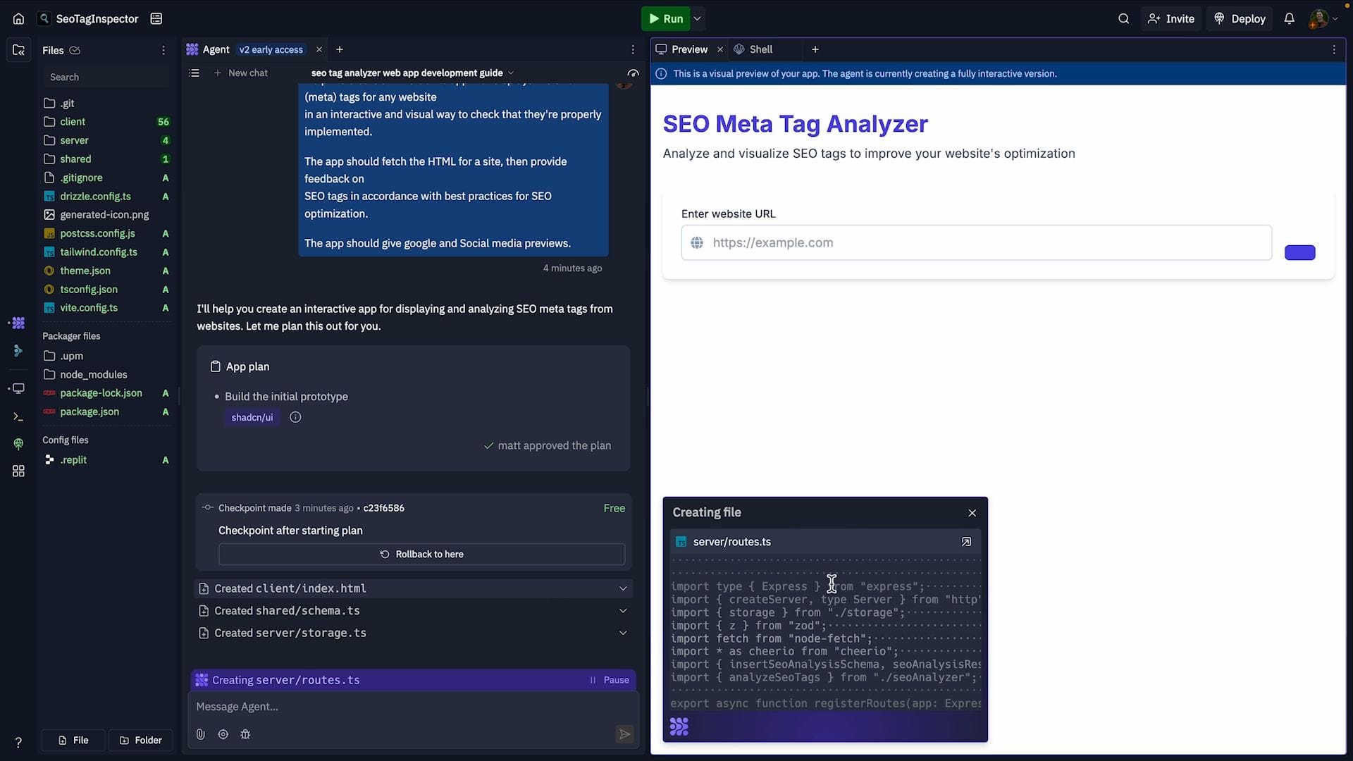This screenshot has height=761, width=1353.
Task: Click the Enter website URL input field
Action: click(x=976, y=243)
